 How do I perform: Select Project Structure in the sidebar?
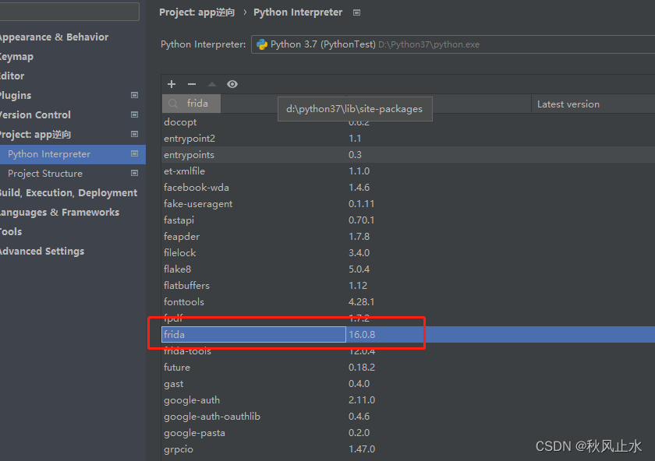coord(45,174)
